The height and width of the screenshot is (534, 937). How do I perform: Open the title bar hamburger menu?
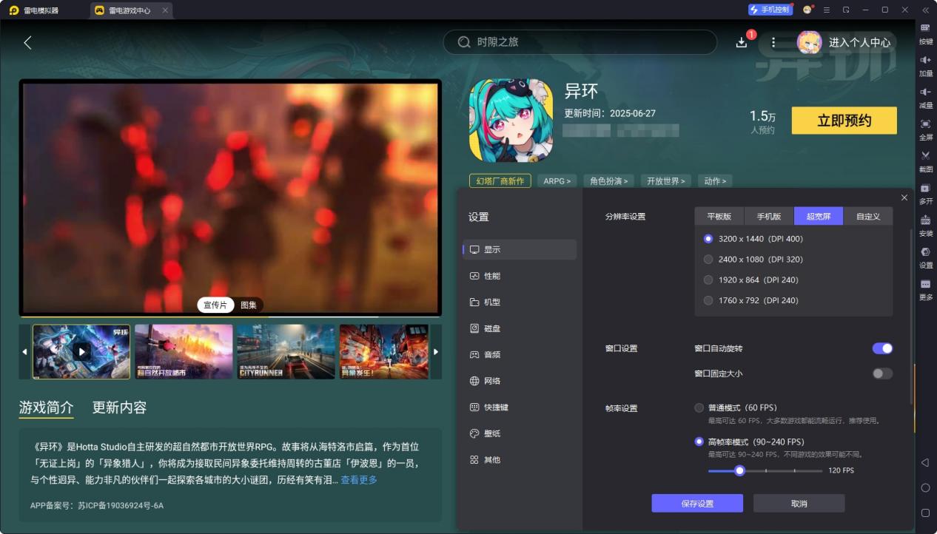[827, 10]
